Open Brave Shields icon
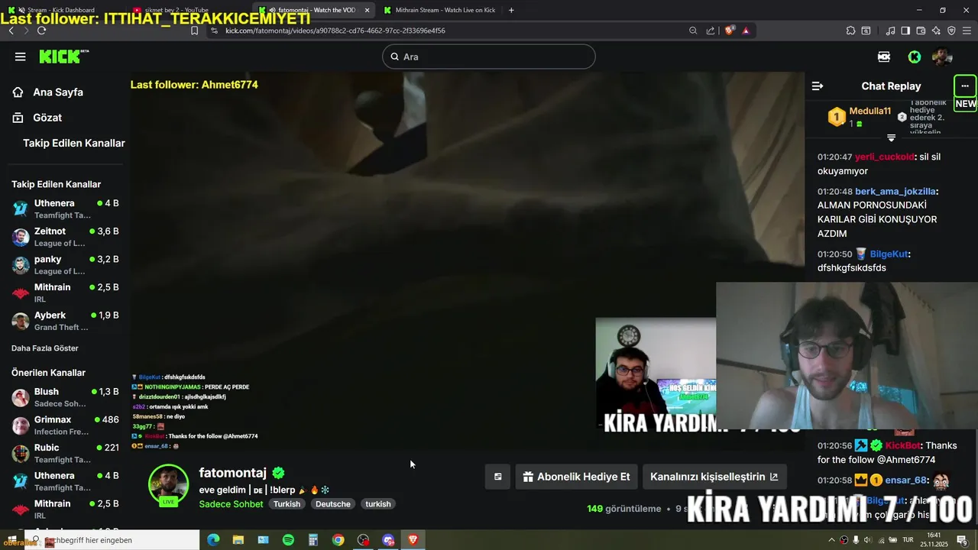The image size is (978, 550). [730, 31]
